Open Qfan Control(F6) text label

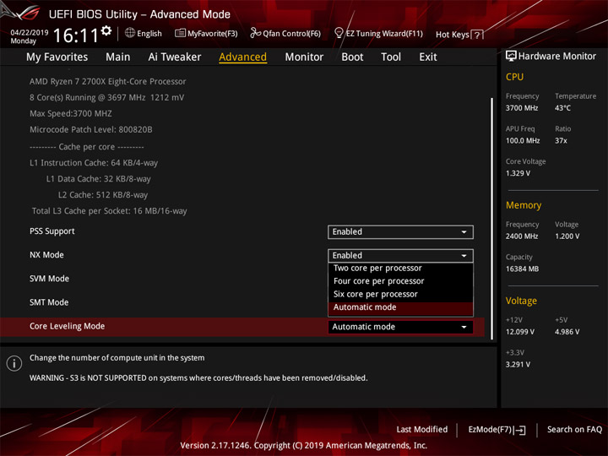point(292,34)
